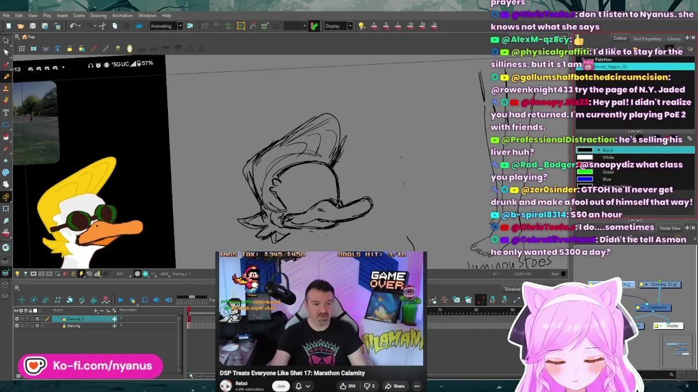The height and width of the screenshot is (392, 698).
Task: Open the Workspace Manager icon beside Animating
Action: [x=190, y=26]
